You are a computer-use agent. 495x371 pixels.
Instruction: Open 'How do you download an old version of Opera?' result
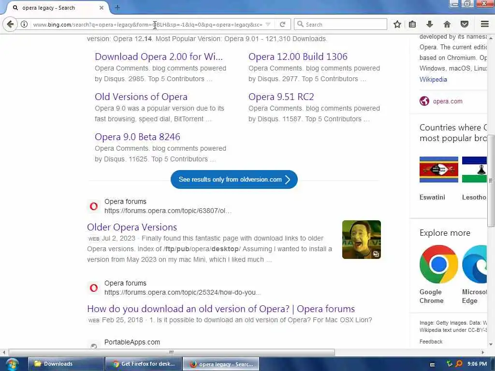pyautogui.click(x=221, y=309)
